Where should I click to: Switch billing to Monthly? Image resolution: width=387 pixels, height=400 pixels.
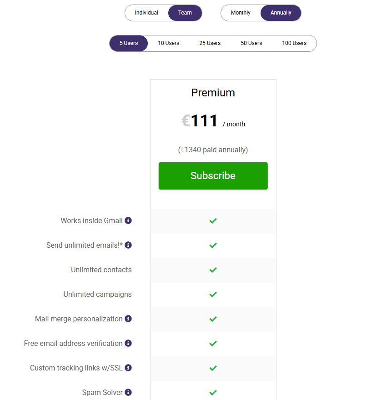pos(241,13)
